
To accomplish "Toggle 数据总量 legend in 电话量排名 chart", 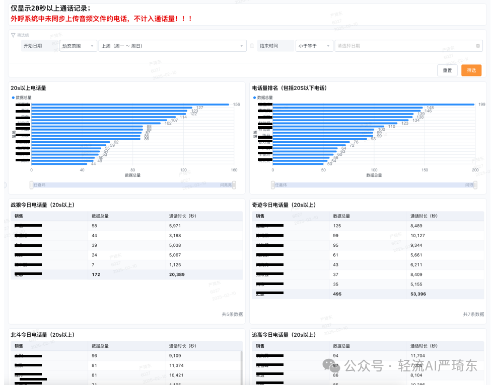I will click(x=263, y=98).
